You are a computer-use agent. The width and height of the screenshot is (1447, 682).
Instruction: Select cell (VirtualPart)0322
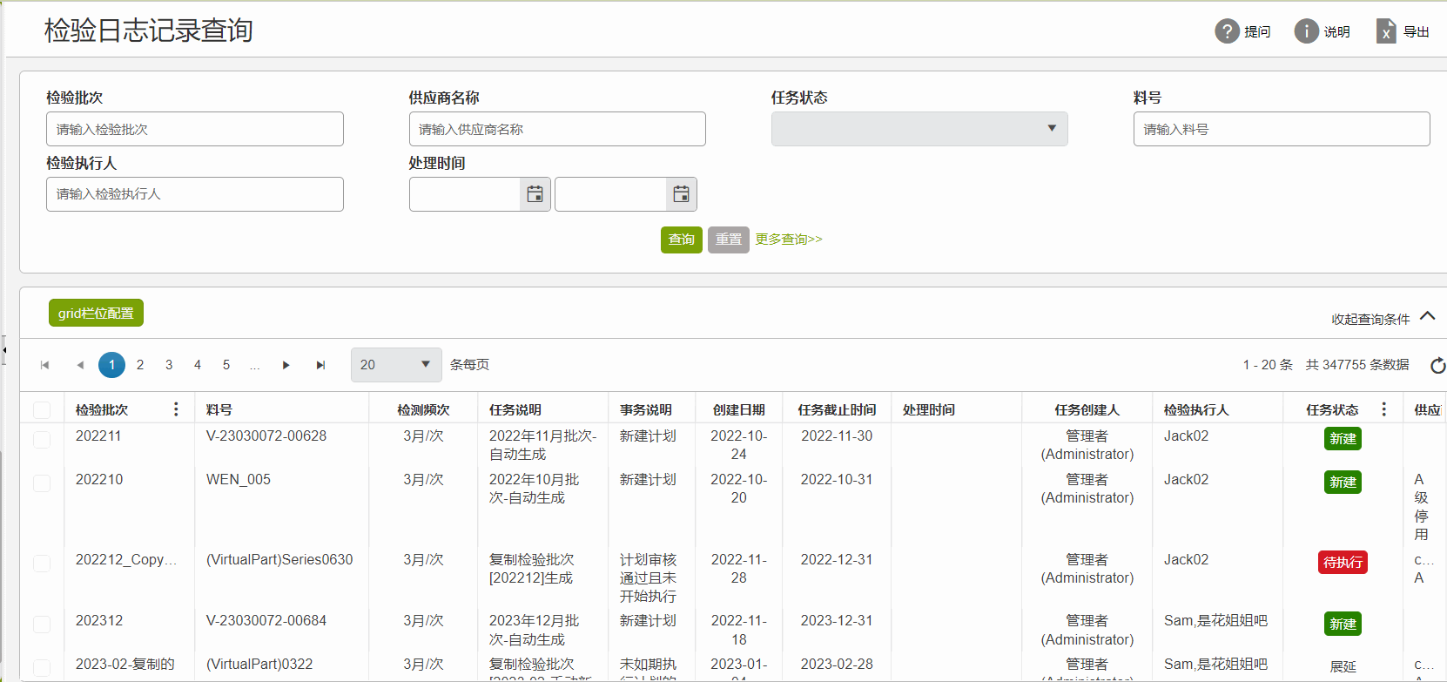(x=259, y=664)
